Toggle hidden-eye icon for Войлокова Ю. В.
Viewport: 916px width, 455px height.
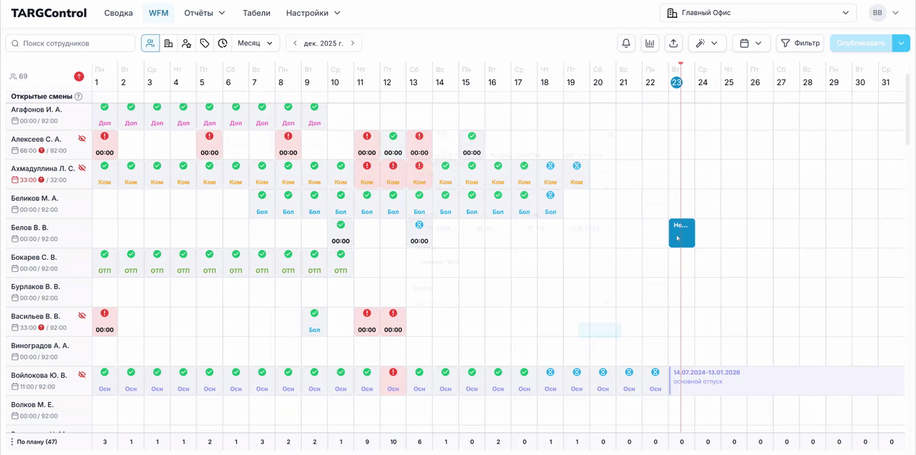click(82, 375)
